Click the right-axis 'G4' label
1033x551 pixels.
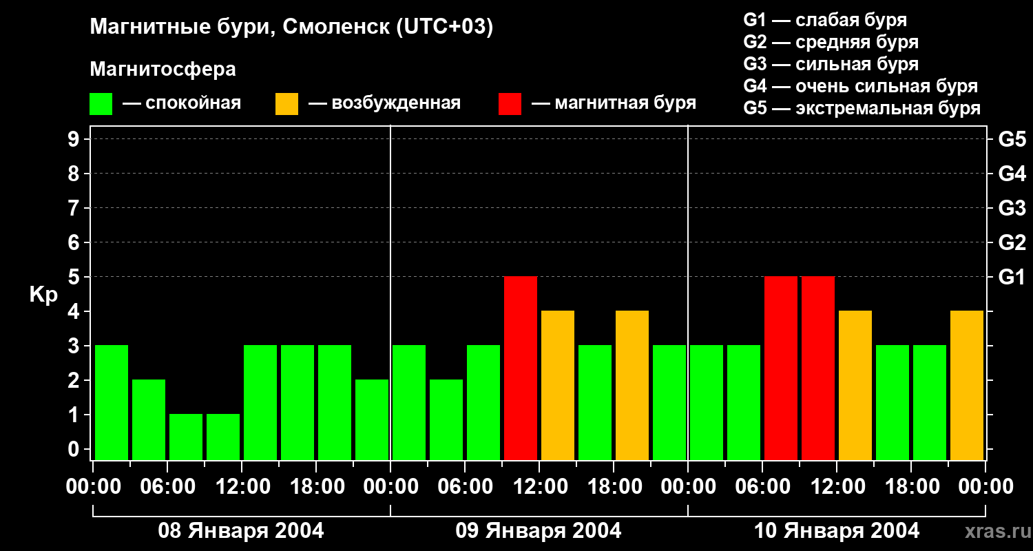coord(1012,174)
